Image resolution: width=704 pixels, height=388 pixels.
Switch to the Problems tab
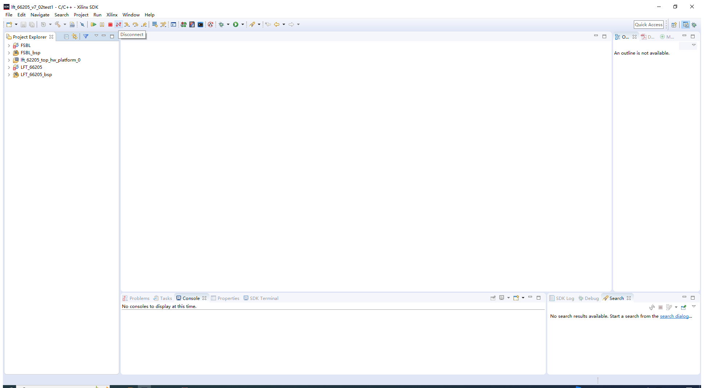click(136, 298)
